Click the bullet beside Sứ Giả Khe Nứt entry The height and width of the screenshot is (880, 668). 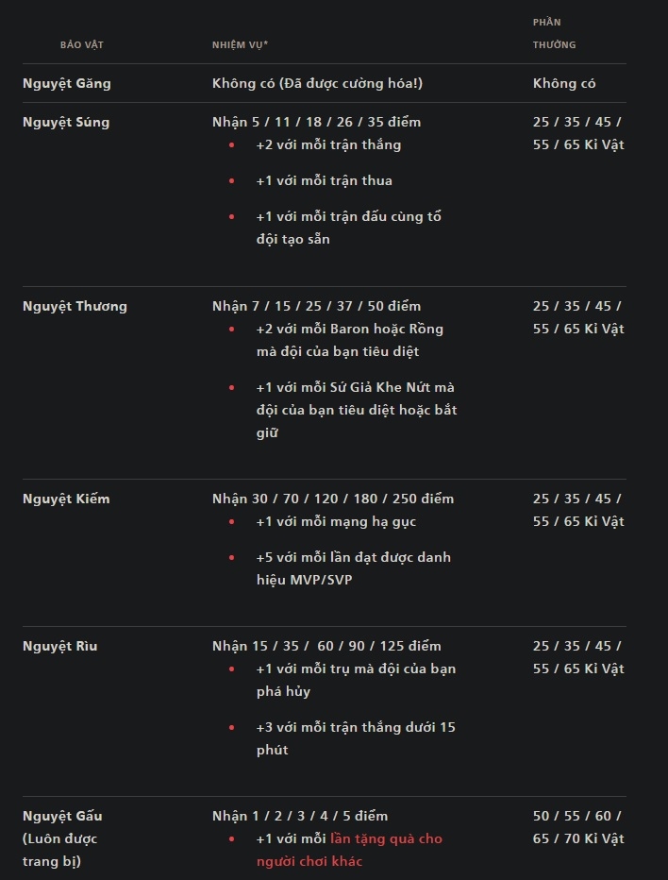click(x=232, y=387)
